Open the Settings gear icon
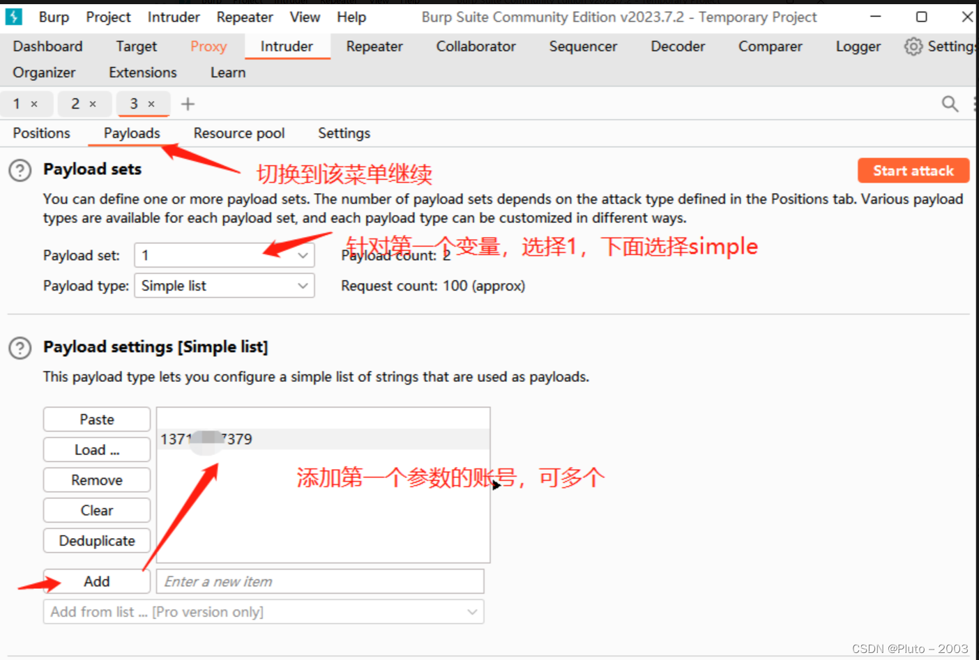 click(x=913, y=47)
